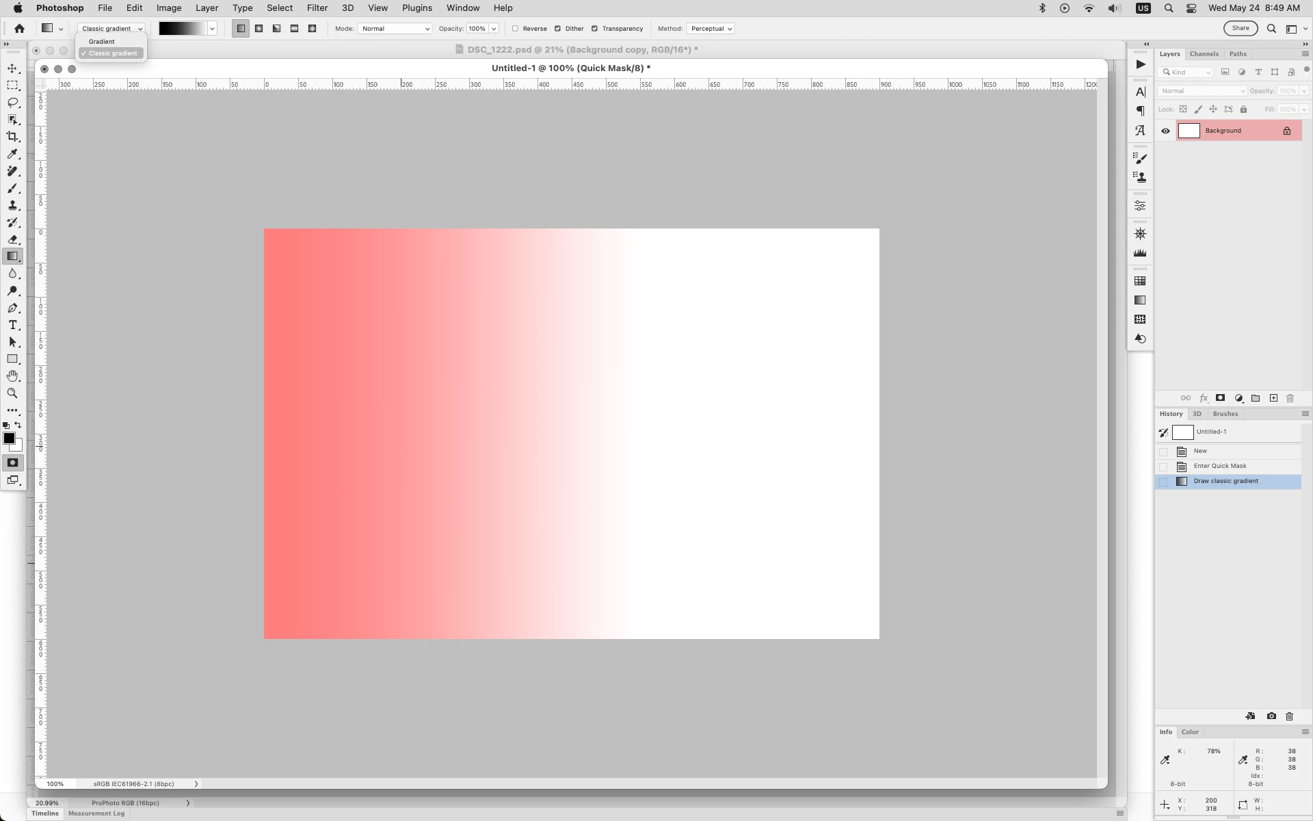Image resolution: width=1313 pixels, height=821 pixels.
Task: Select the Enter Quick Mask history state
Action: 1220,466
